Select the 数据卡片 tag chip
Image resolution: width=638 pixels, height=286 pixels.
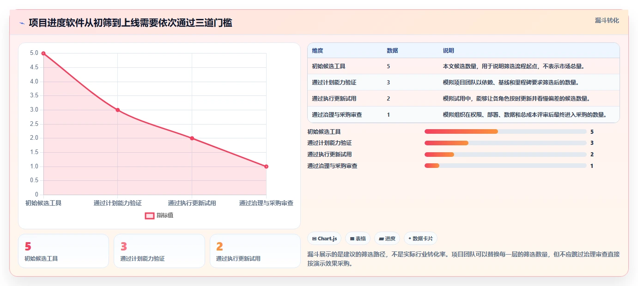click(420, 238)
